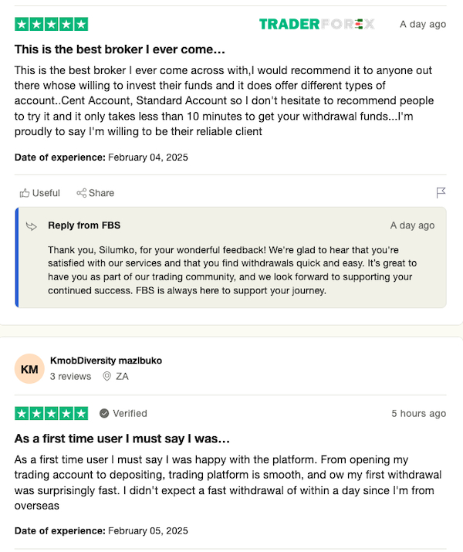The image size is (463, 552).
Task: Click the Useful thumbs-up icon
Action: coord(24,193)
